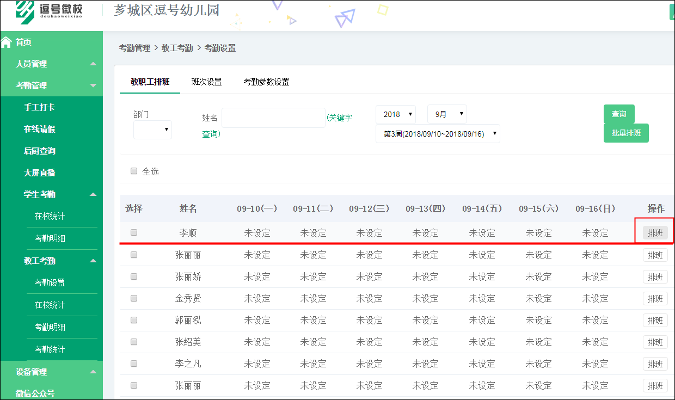Open the week selector dropdown for 第3周
675x400 pixels.
[437, 133]
